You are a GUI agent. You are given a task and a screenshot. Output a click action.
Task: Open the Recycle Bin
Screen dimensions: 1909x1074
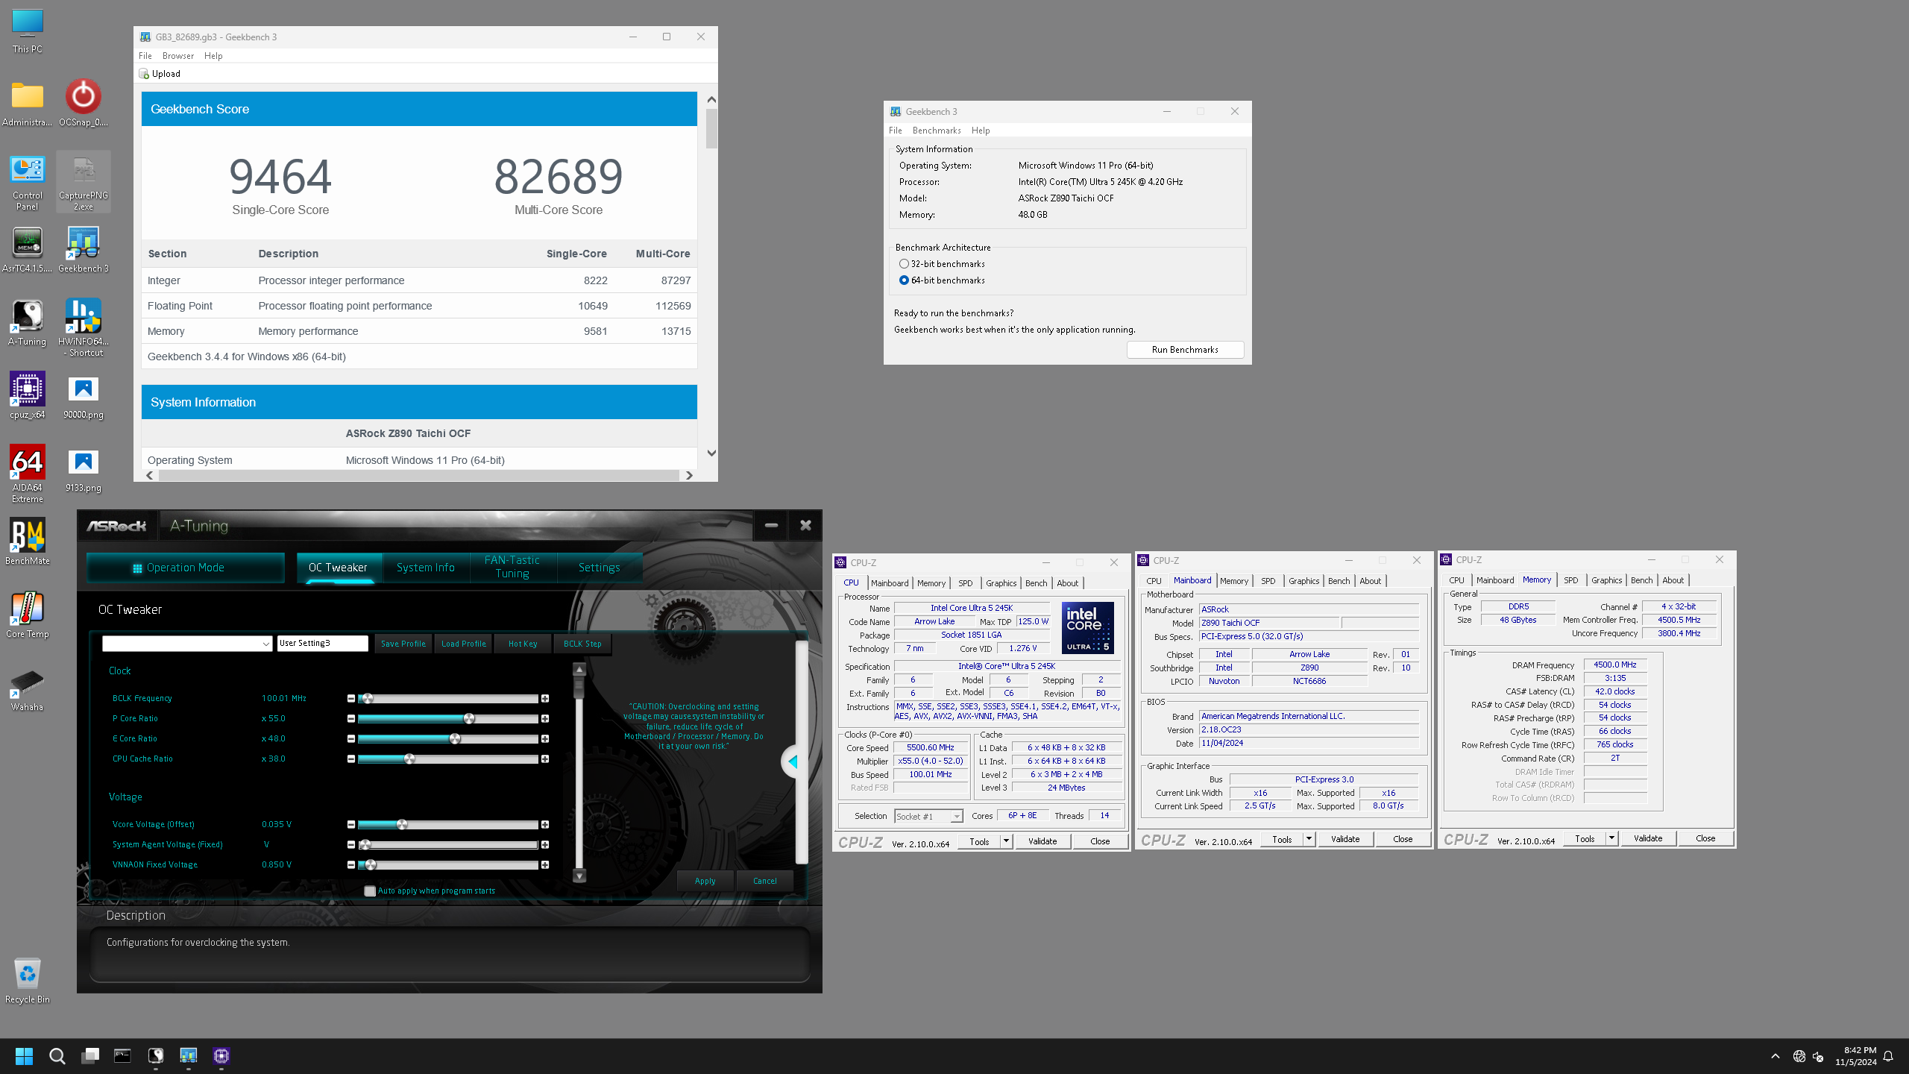coord(28,980)
